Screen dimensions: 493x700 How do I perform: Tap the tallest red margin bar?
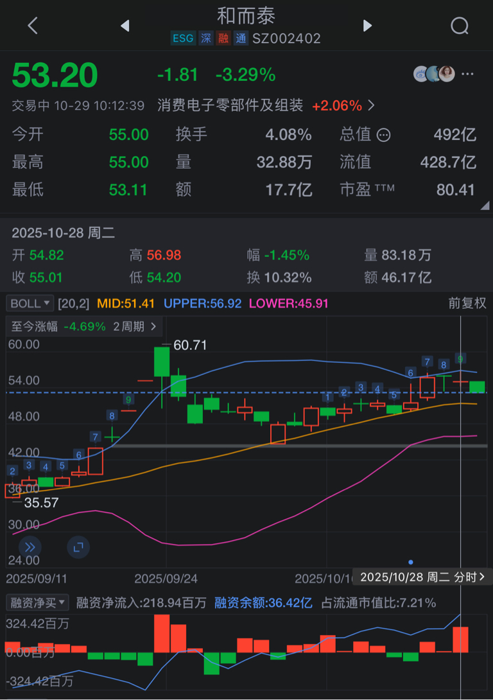click(x=162, y=633)
